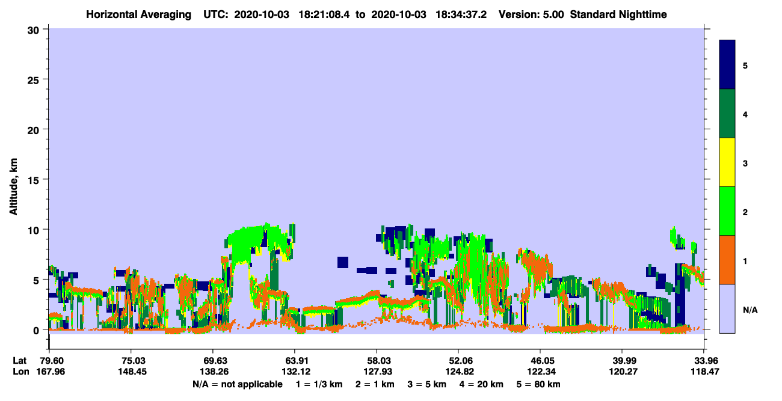Viewport: 782px width, 401px height.
Task: Click the '3 = 5 km' legend text
Action: [428, 384]
